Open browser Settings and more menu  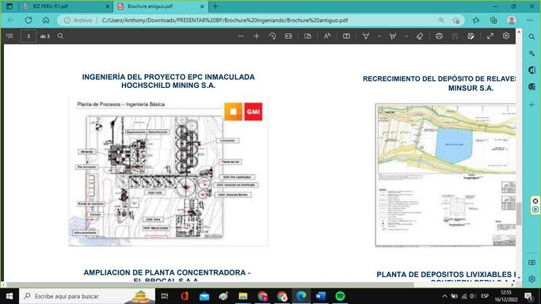pos(530,21)
